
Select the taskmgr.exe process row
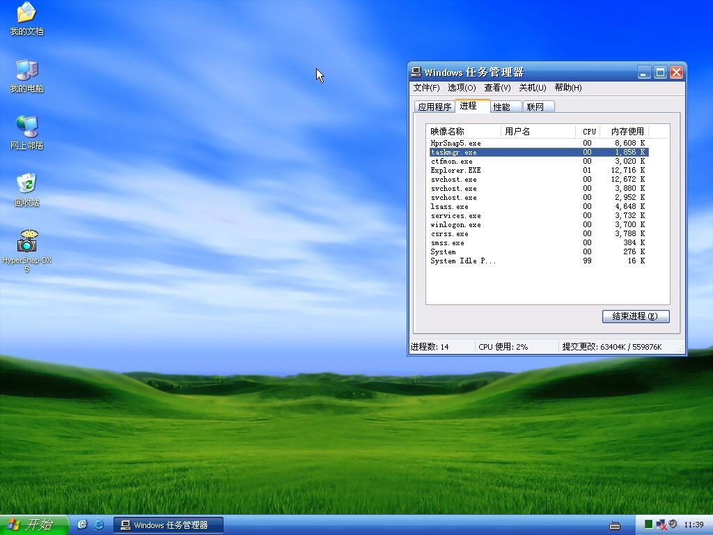(539, 152)
